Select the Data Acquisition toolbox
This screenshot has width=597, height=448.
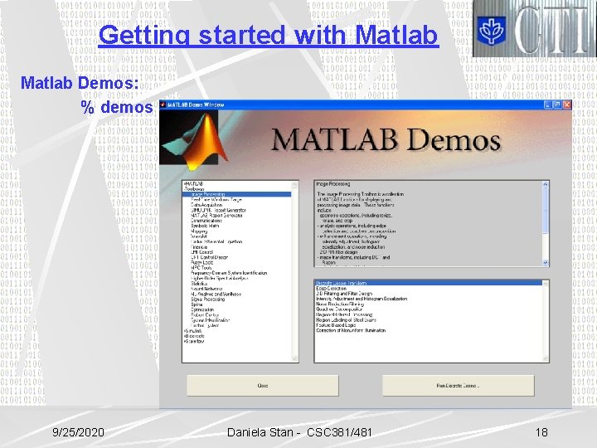pyautogui.click(x=206, y=205)
